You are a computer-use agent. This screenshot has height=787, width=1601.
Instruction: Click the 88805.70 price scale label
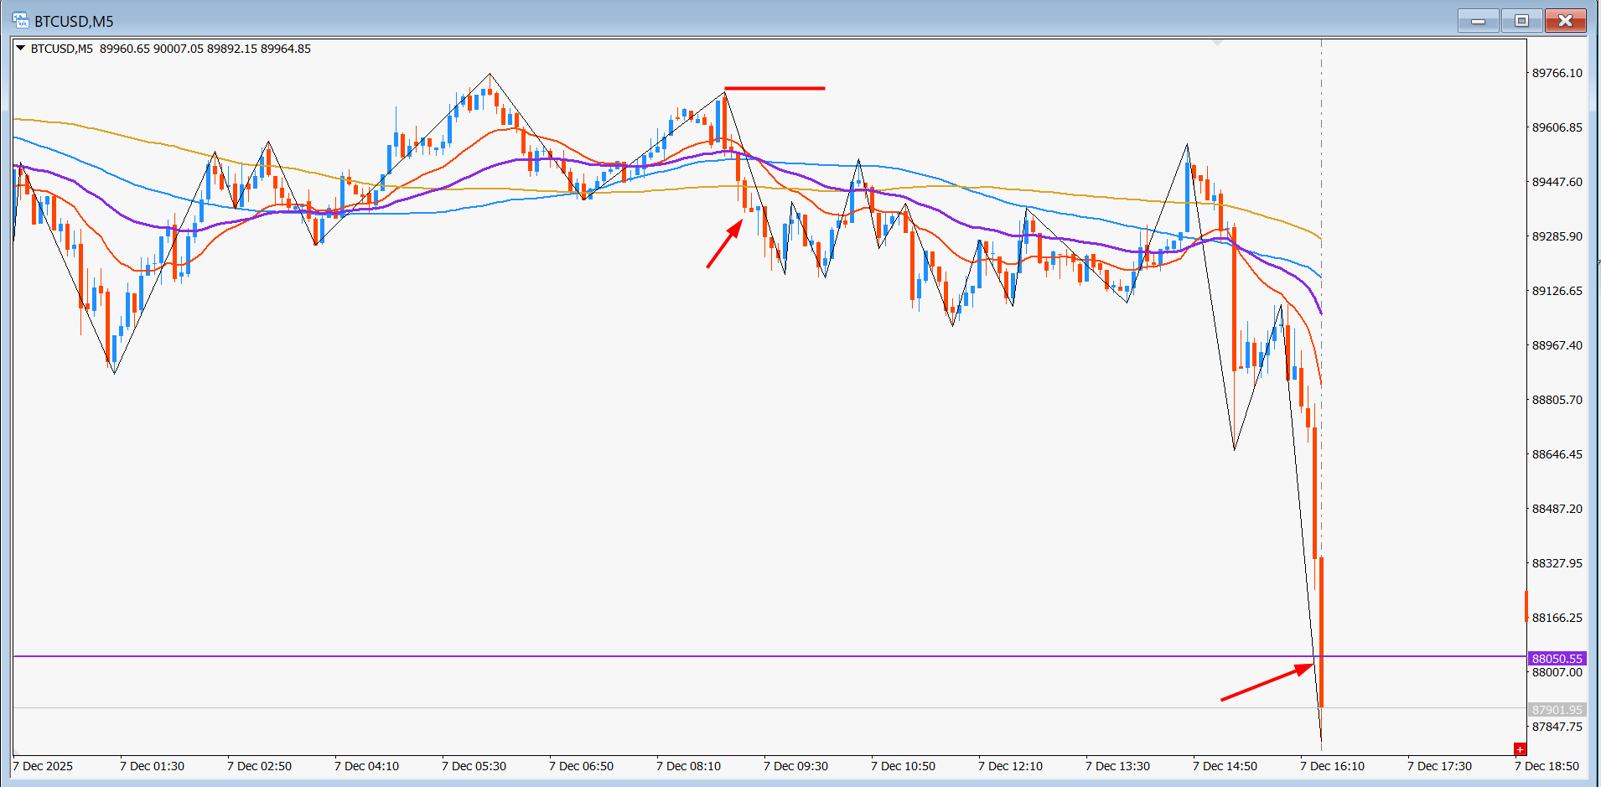pos(1557,400)
